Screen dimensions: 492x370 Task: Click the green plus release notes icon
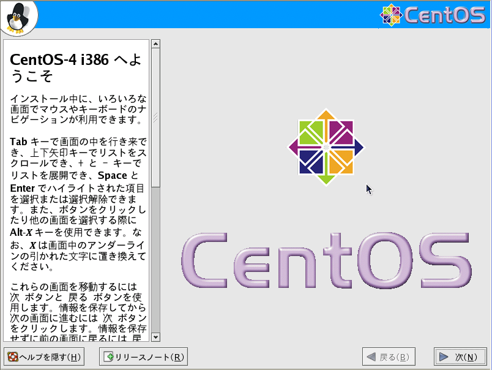coord(108,357)
